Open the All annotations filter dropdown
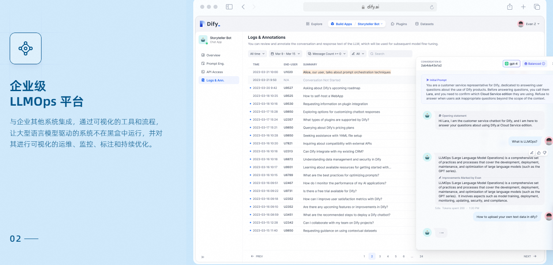The image size is (553, 265). 358,54
